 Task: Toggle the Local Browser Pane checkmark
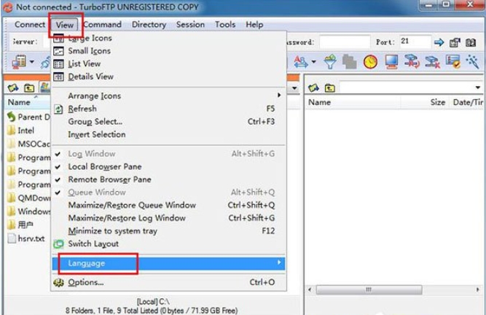coord(58,167)
